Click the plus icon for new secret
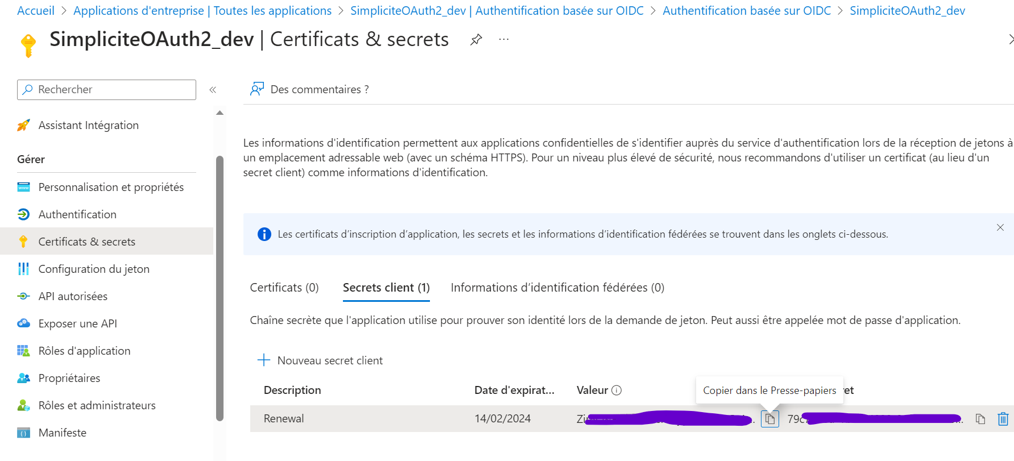Viewport: 1014px width, 461px height. click(263, 360)
